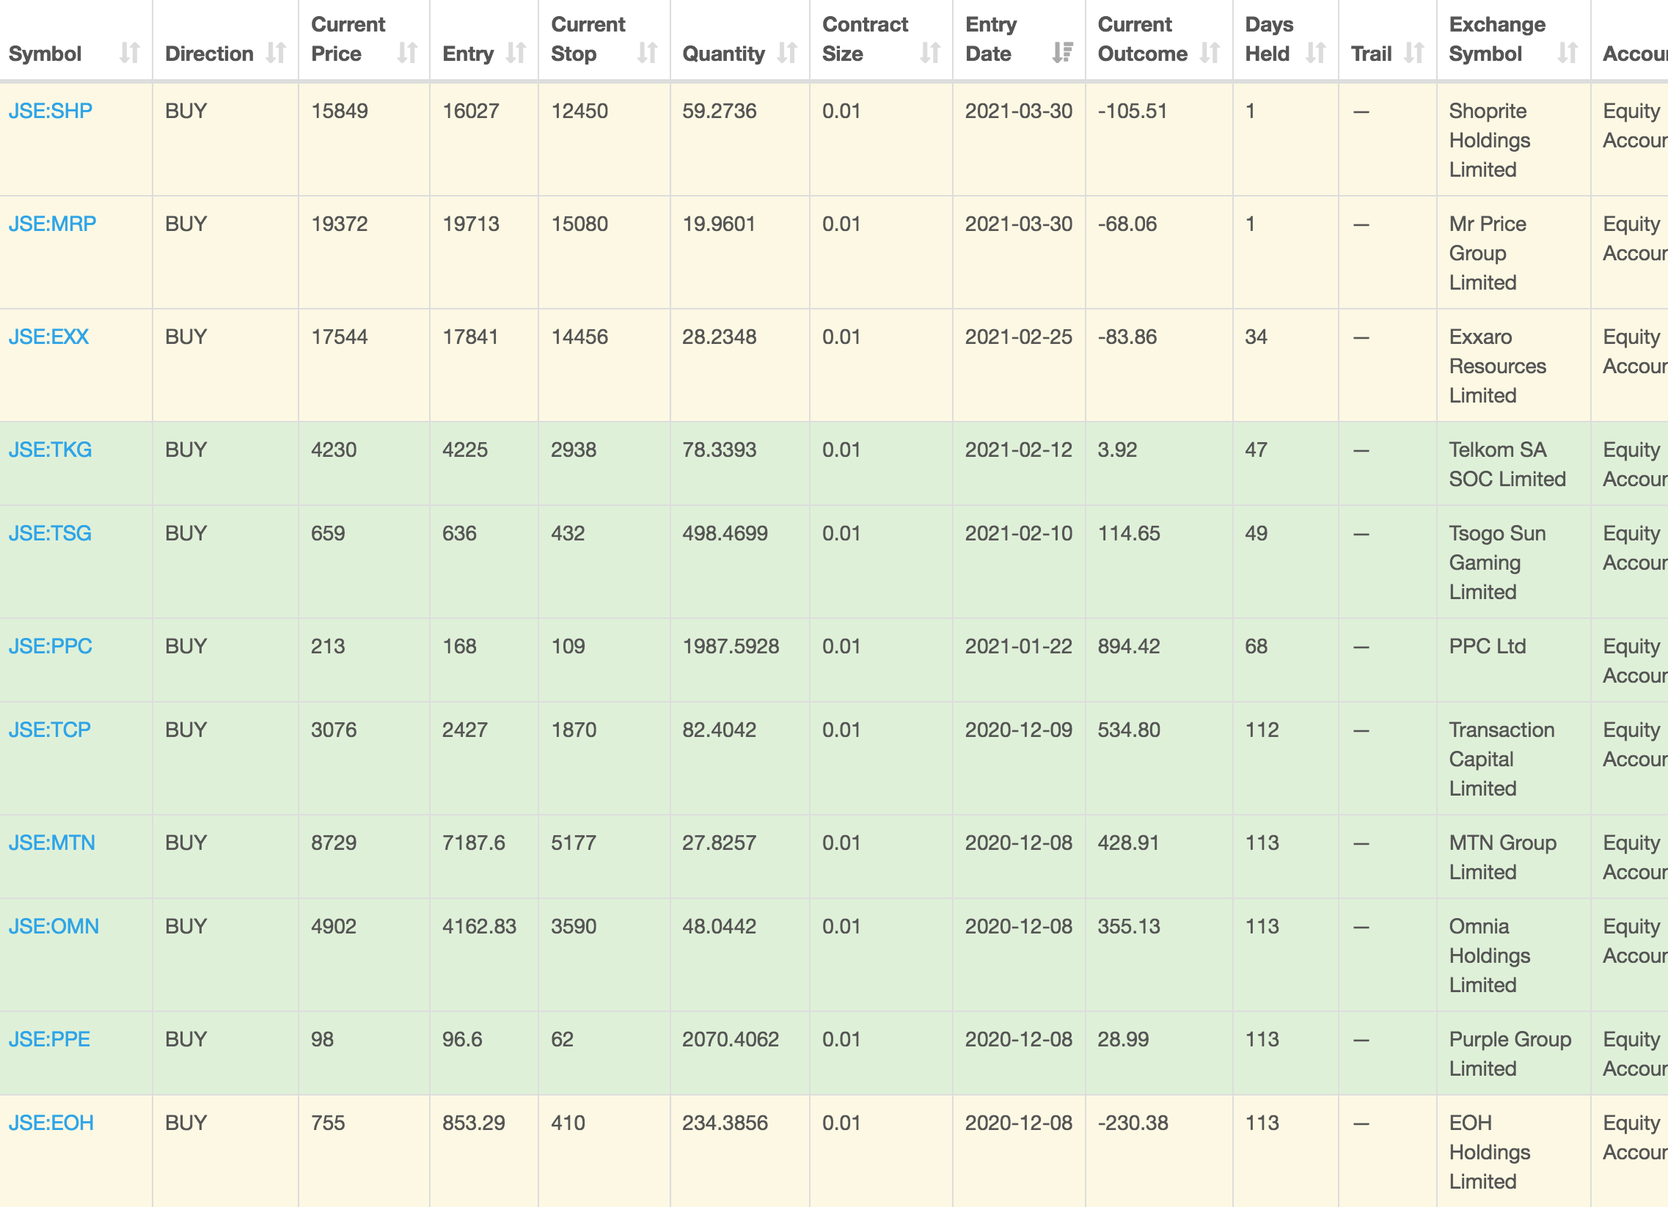Sort by Exchange Symbol arrows icon

[x=1568, y=53]
